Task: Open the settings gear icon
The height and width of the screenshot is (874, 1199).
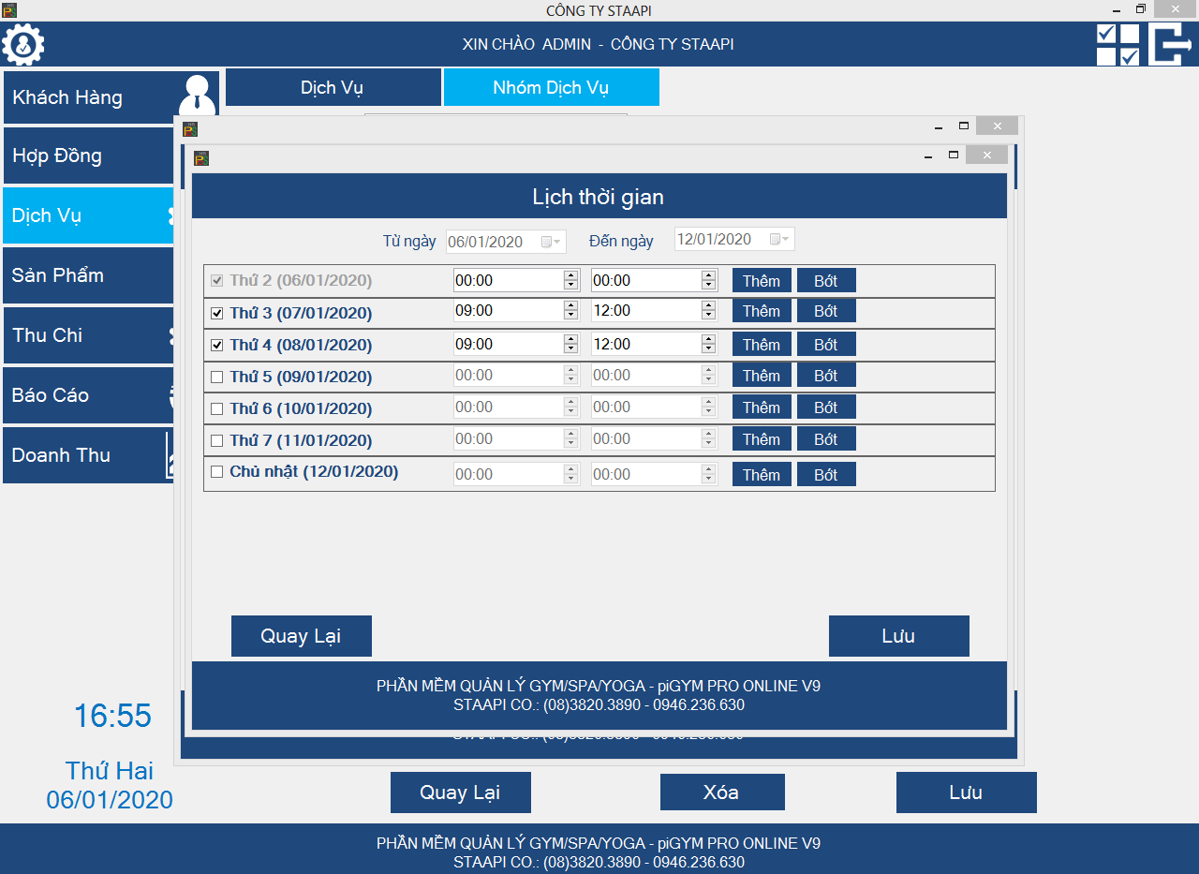Action: tap(23, 44)
